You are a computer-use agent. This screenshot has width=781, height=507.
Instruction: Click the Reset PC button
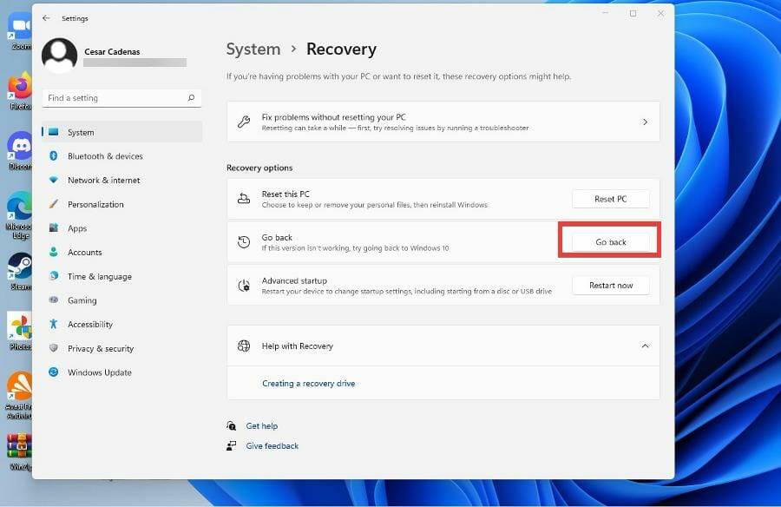coord(611,199)
